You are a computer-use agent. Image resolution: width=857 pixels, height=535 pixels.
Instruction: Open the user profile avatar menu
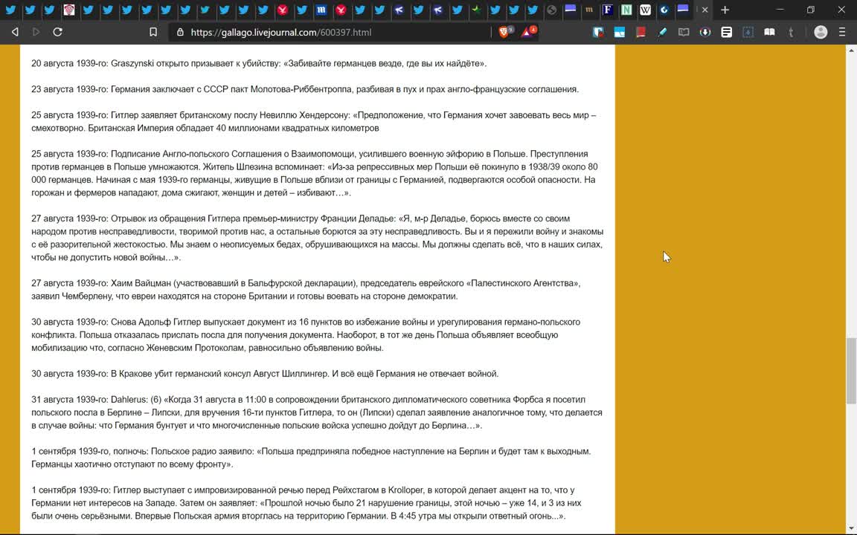pos(821,32)
